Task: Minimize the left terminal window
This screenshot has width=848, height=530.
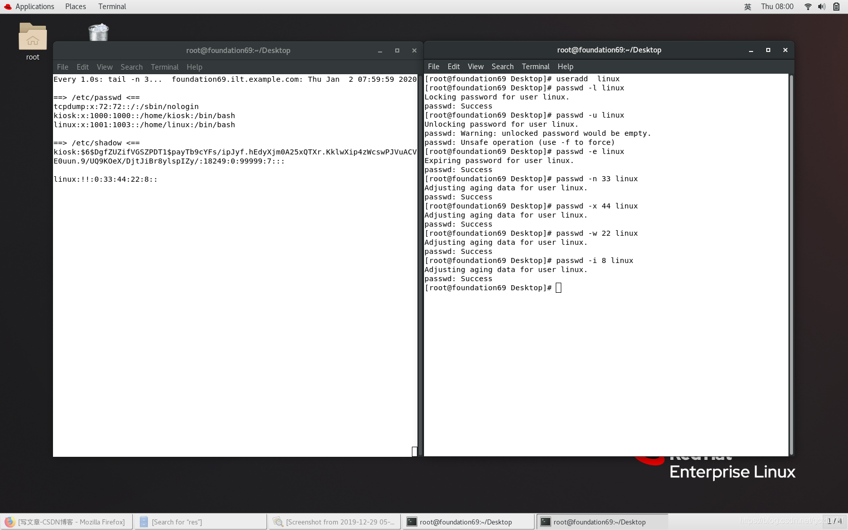Action: [380, 50]
